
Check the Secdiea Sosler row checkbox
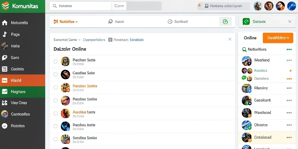[x=56, y=139]
